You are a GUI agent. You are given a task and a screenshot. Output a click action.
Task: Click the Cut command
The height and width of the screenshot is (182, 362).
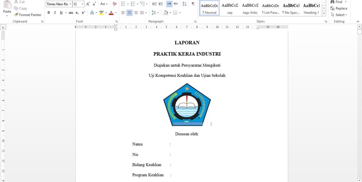[19, 2]
